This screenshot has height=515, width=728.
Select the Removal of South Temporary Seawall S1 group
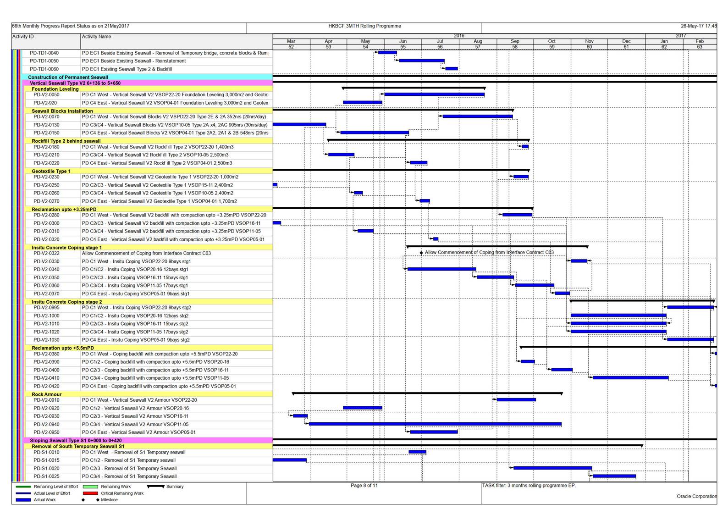(149, 446)
